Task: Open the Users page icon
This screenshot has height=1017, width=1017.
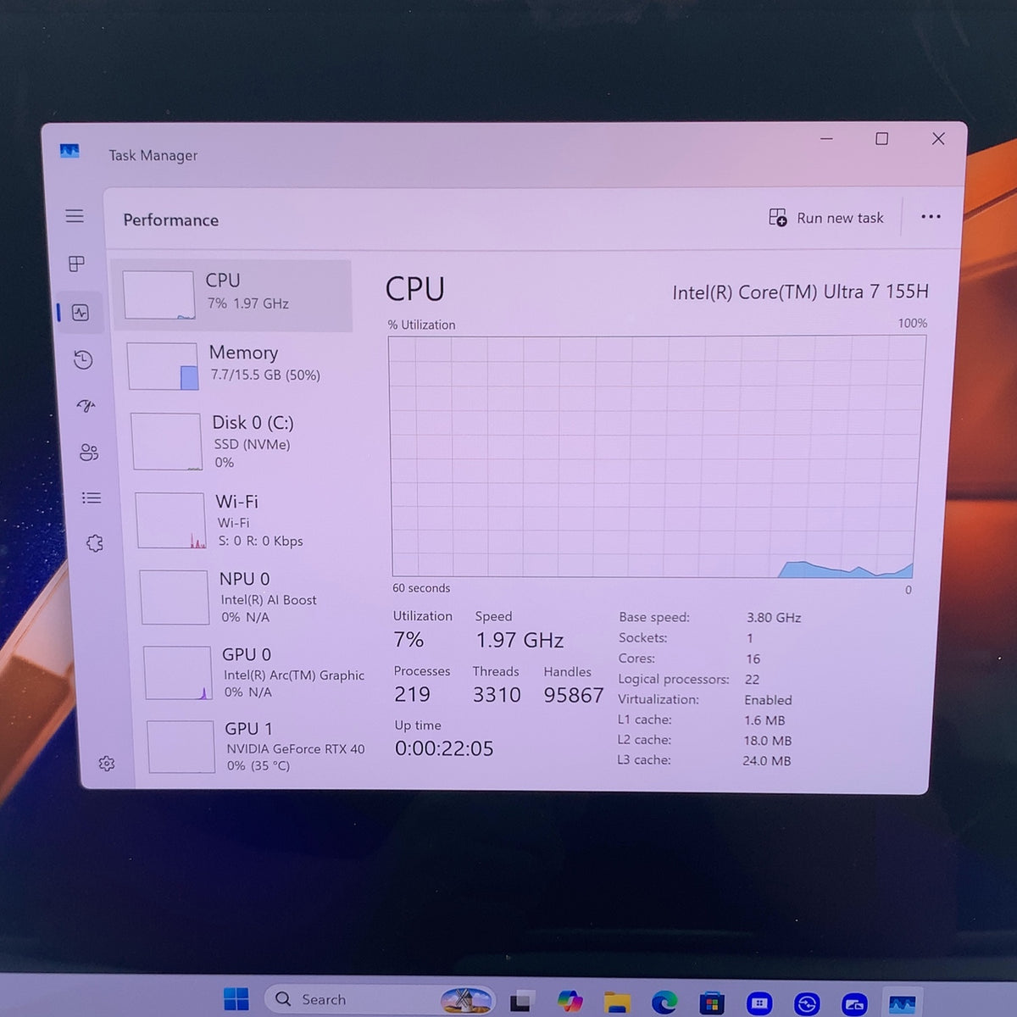Action: 89,452
